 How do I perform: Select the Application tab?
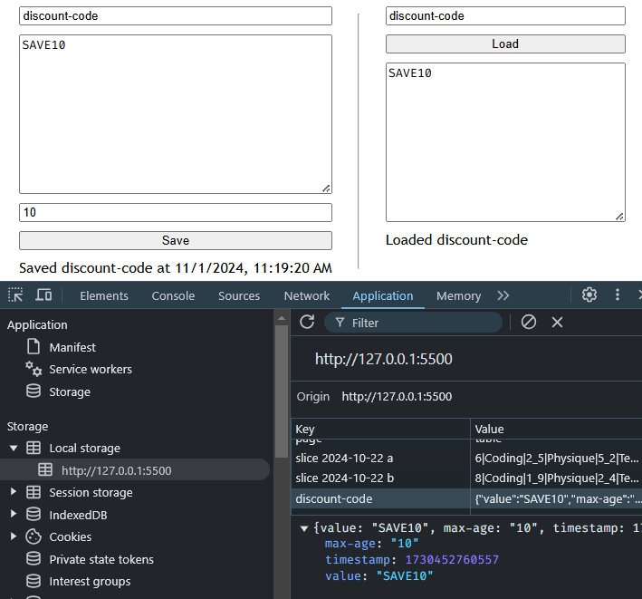pos(383,295)
